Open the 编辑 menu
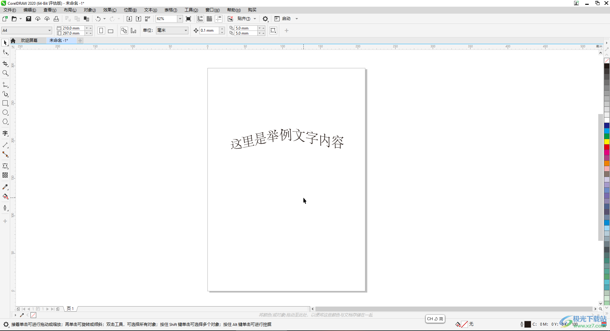Screen dimensions: 610x331 (x=30, y=10)
